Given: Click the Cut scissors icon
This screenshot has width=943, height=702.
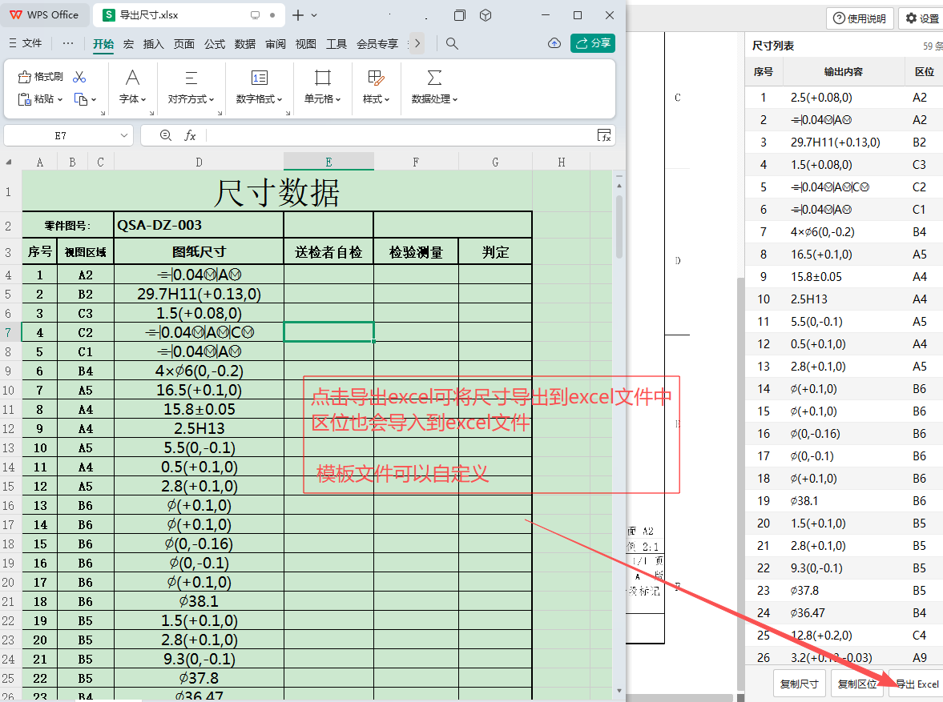Looking at the screenshot, I should coord(79,77).
